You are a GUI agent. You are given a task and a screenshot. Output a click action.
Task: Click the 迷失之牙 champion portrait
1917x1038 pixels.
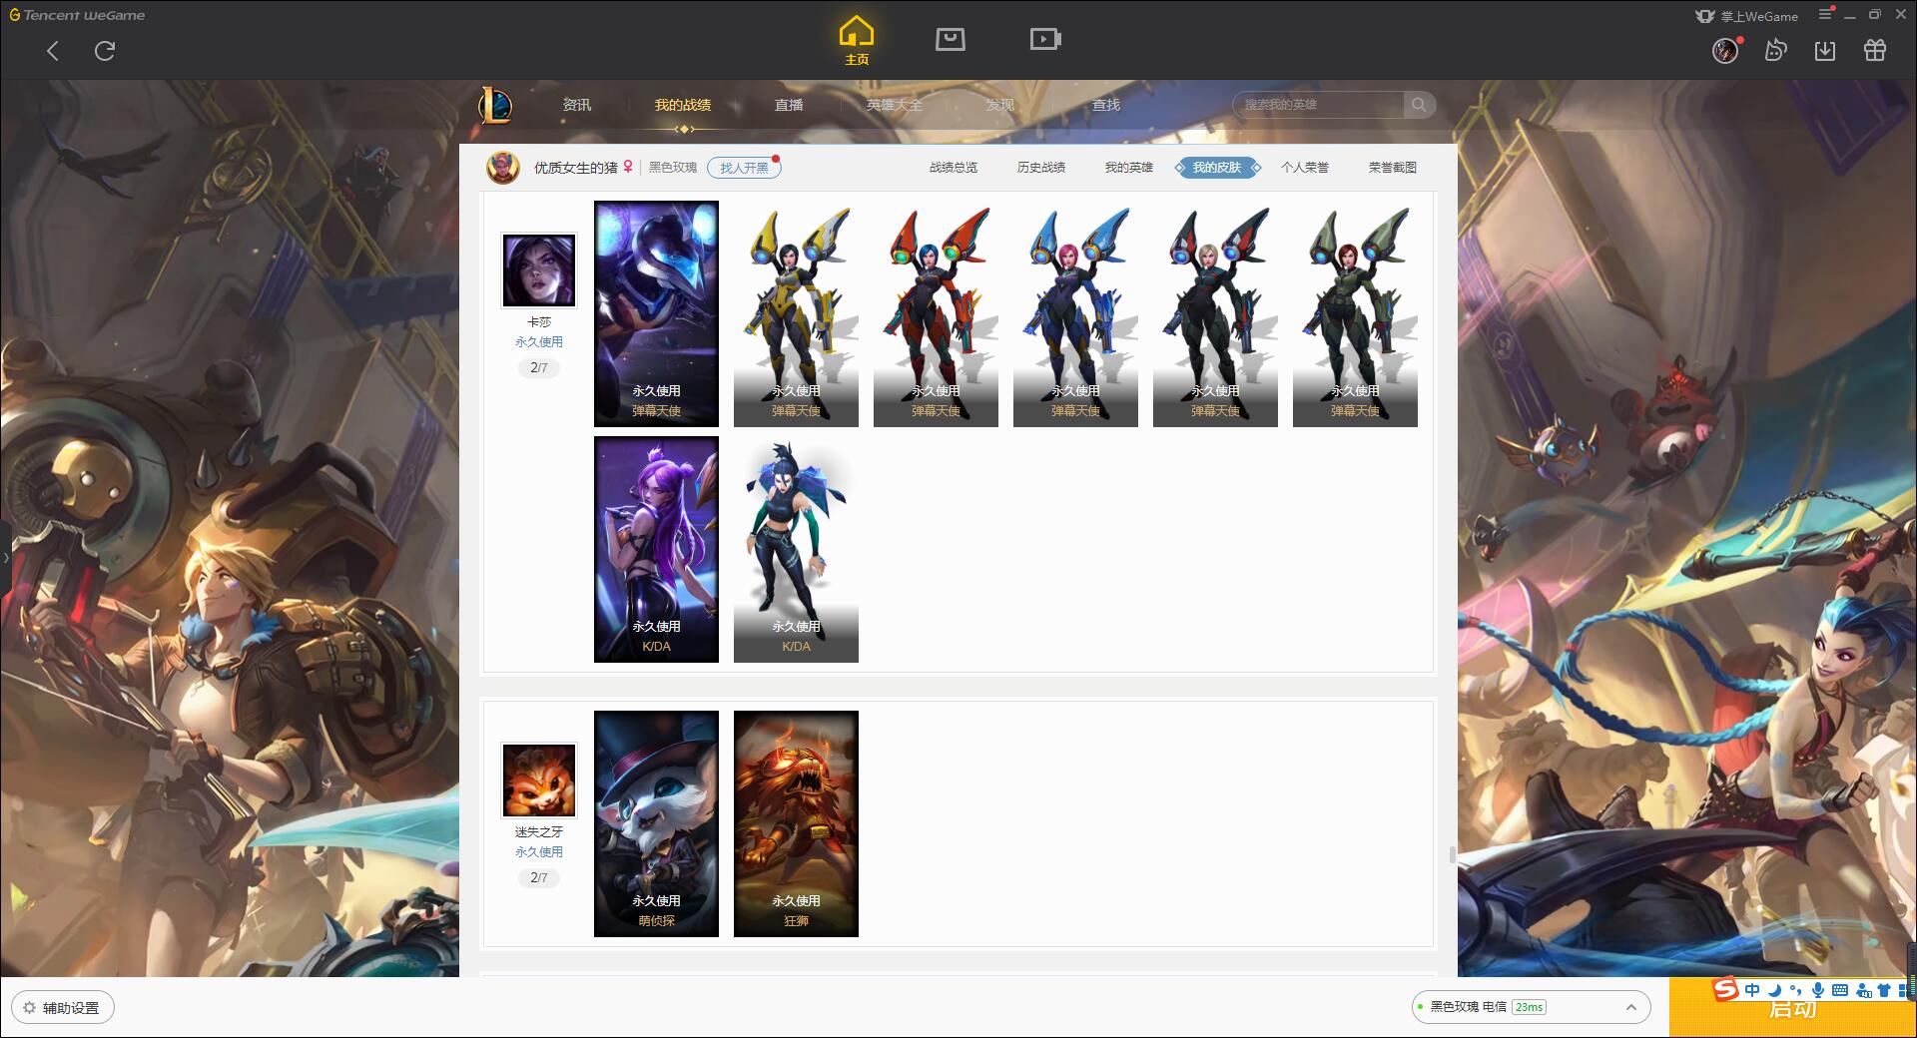(x=539, y=780)
